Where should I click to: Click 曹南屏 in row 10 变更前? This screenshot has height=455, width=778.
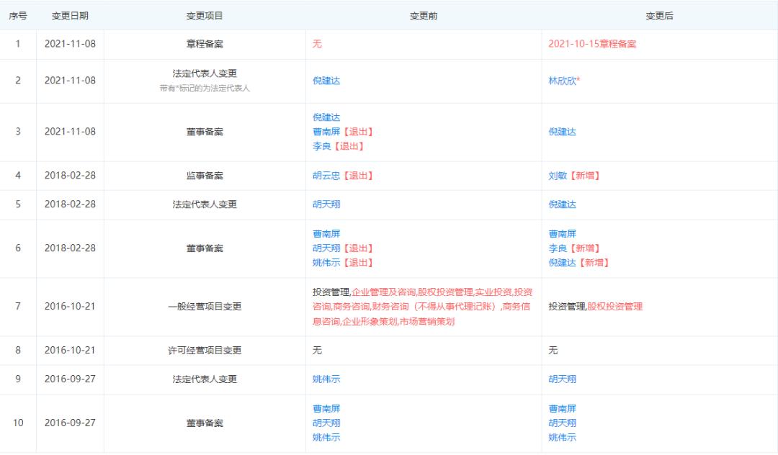tap(325, 408)
